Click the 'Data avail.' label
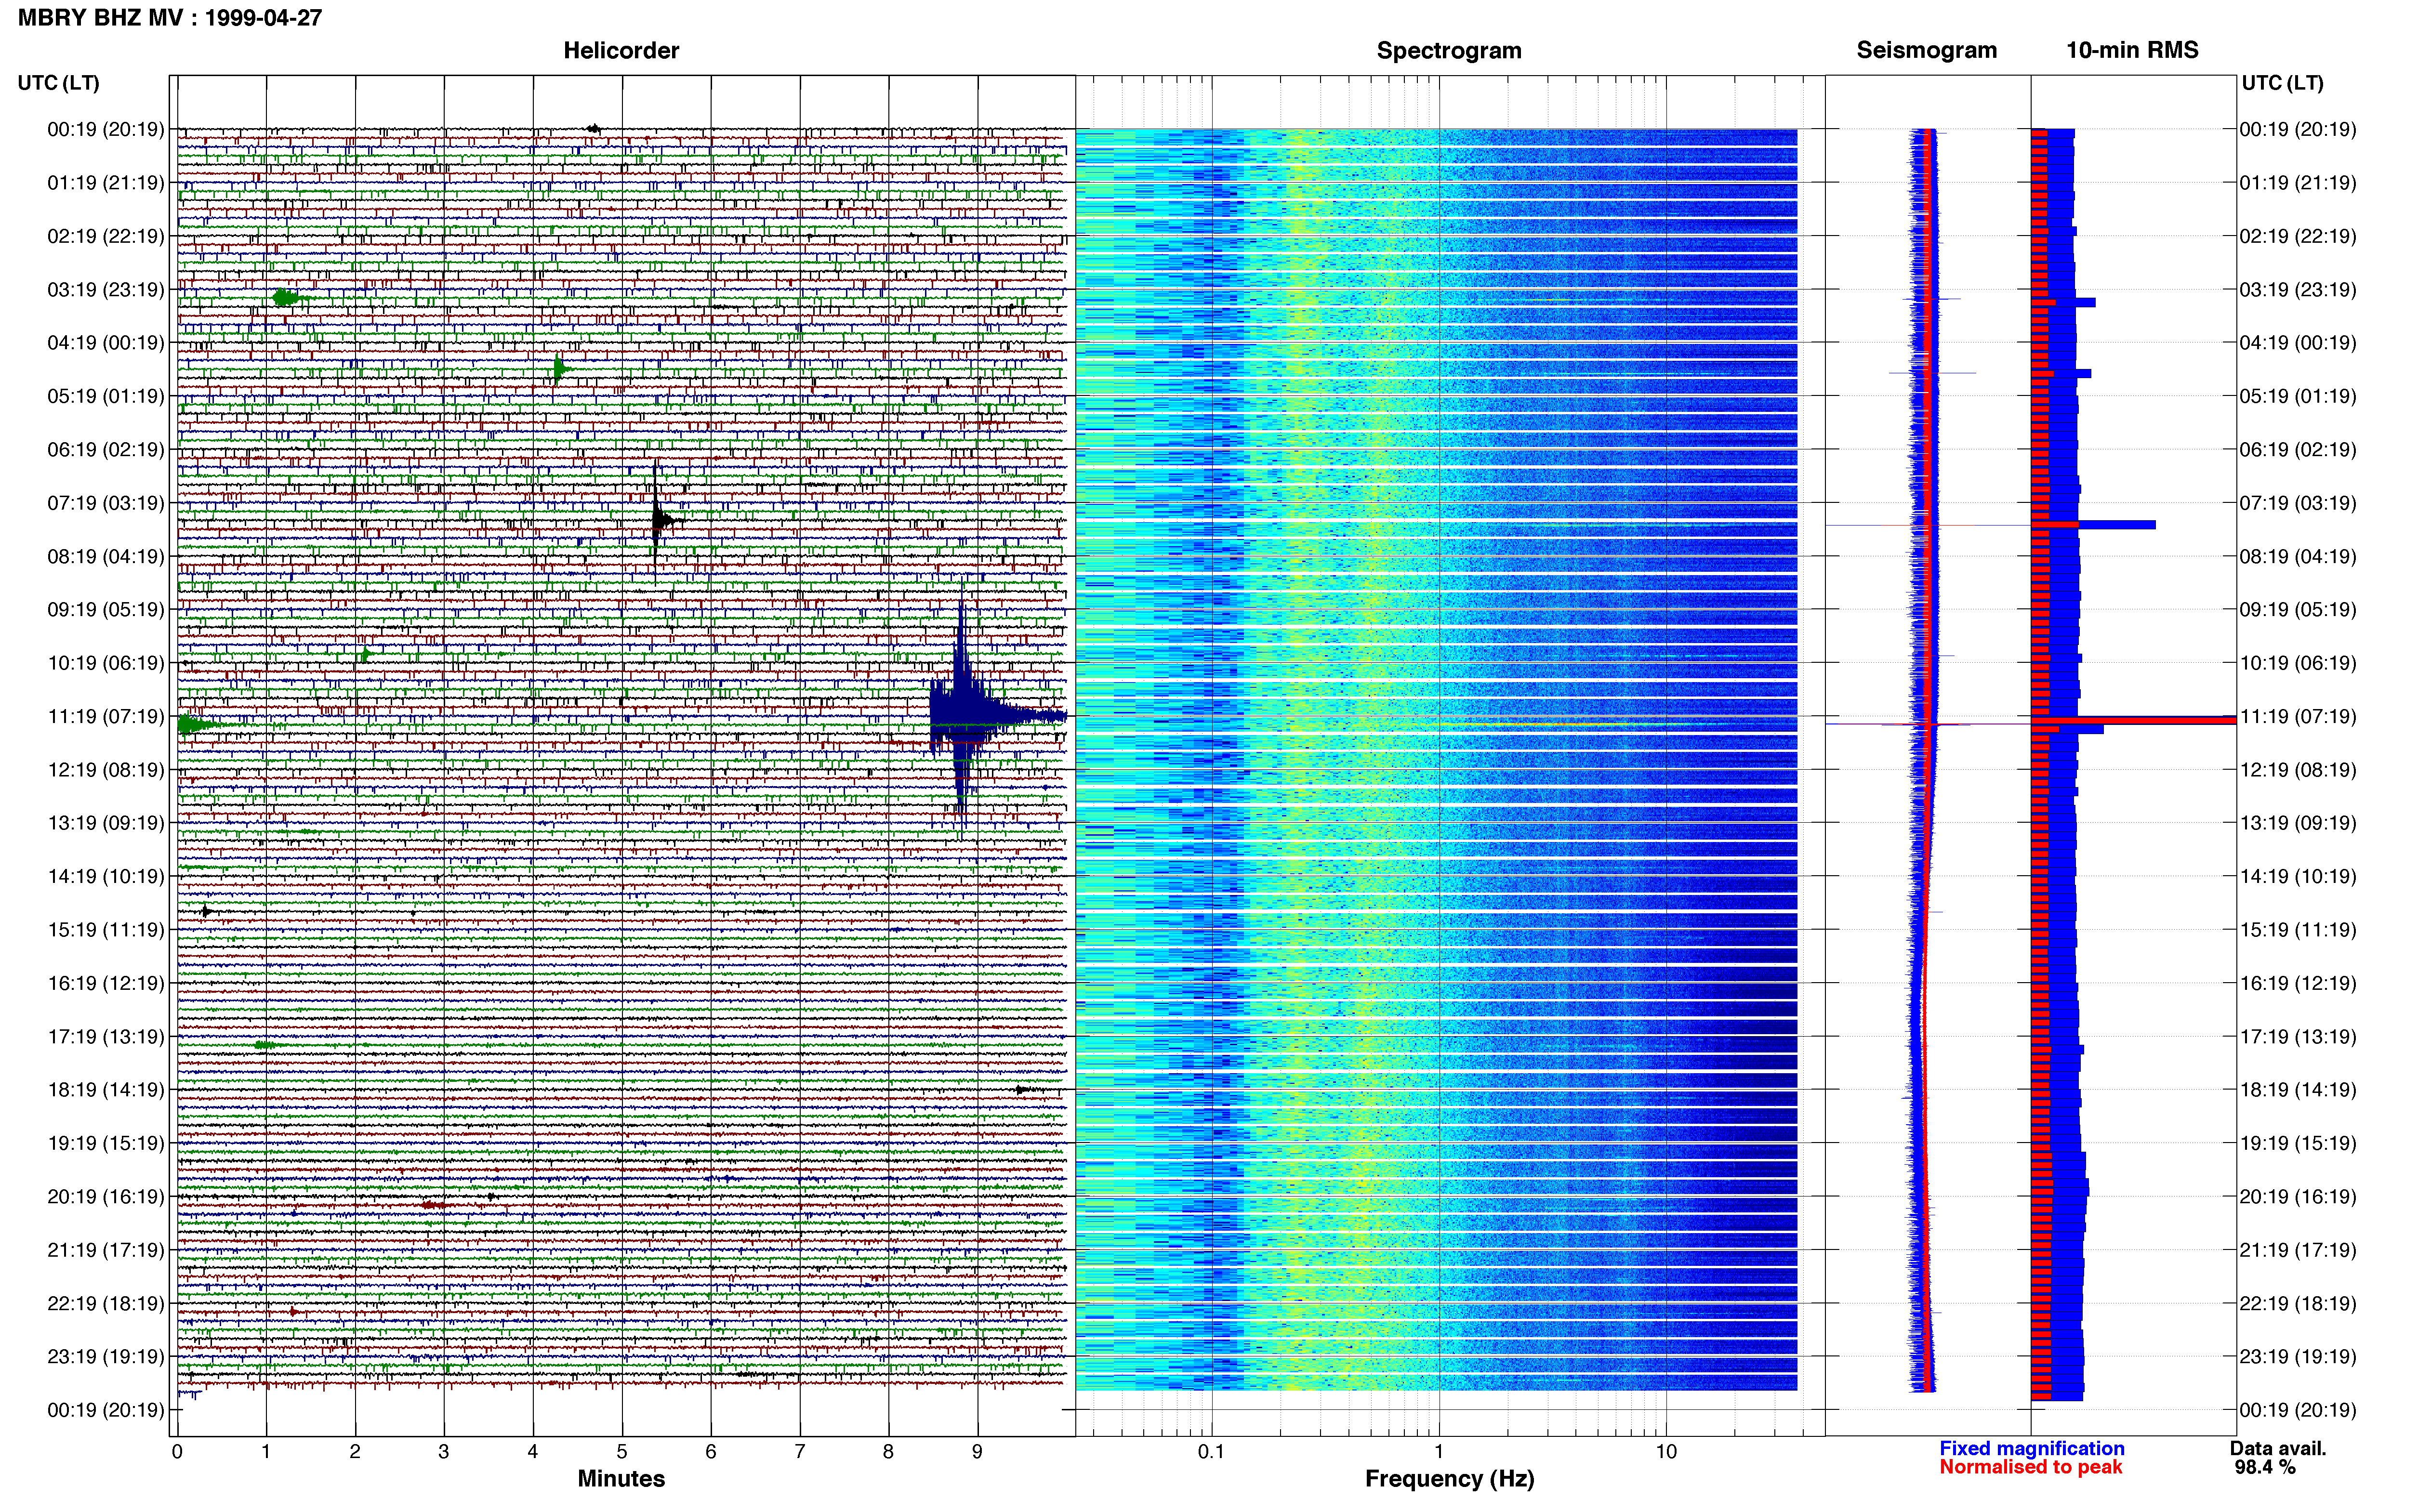The height and width of the screenshot is (1512, 2418). pos(2278,1448)
